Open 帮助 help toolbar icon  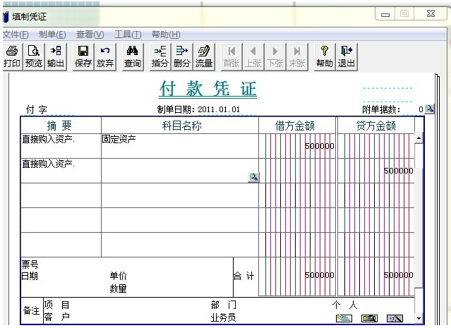coord(325,56)
